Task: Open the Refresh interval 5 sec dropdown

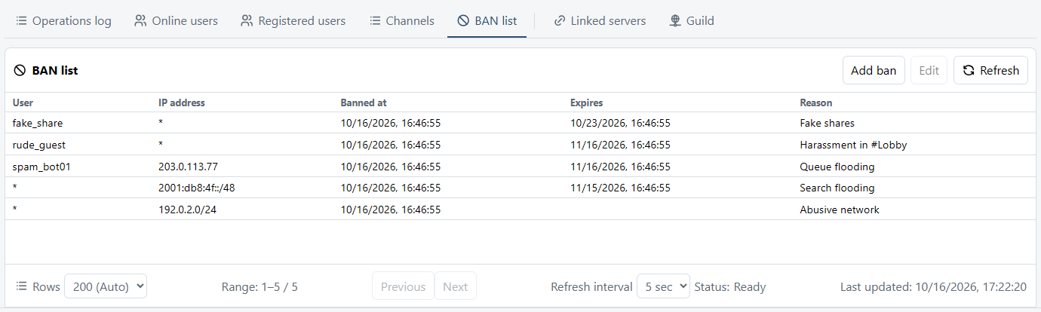Action: 663,286
